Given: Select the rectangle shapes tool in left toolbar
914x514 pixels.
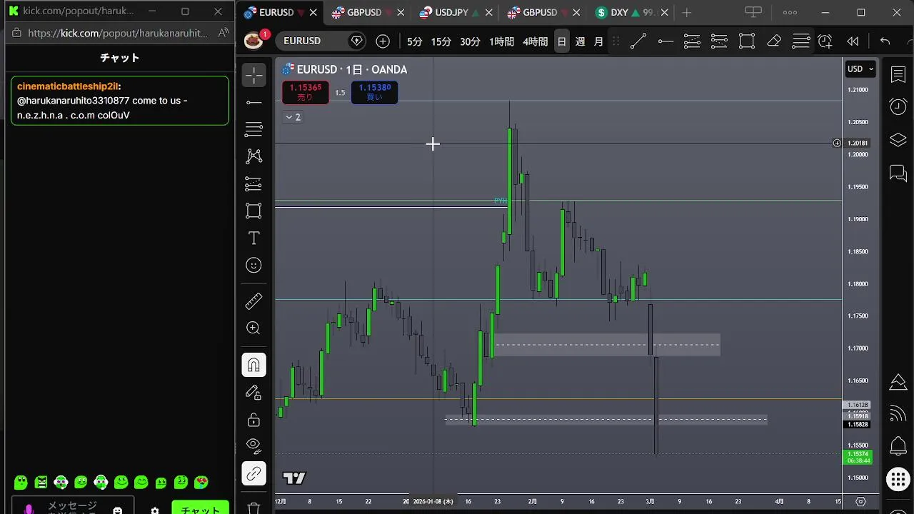Looking at the screenshot, I should coord(253,211).
